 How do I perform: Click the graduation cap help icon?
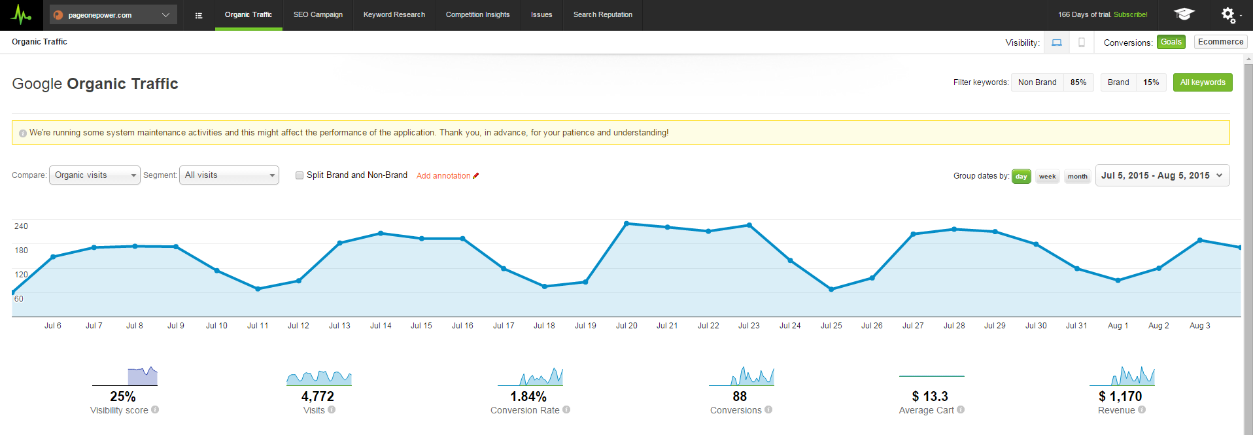pos(1184,14)
